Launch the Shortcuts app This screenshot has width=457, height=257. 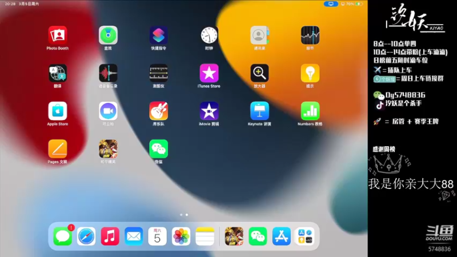click(159, 35)
